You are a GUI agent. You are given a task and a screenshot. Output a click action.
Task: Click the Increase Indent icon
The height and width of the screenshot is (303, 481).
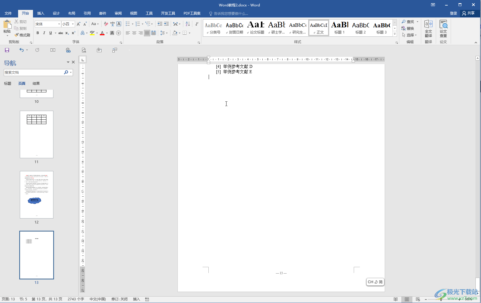(166, 24)
